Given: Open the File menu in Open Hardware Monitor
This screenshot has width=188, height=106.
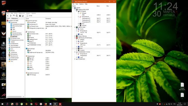Looking at the screenshot, I should click(x=73, y=4).
